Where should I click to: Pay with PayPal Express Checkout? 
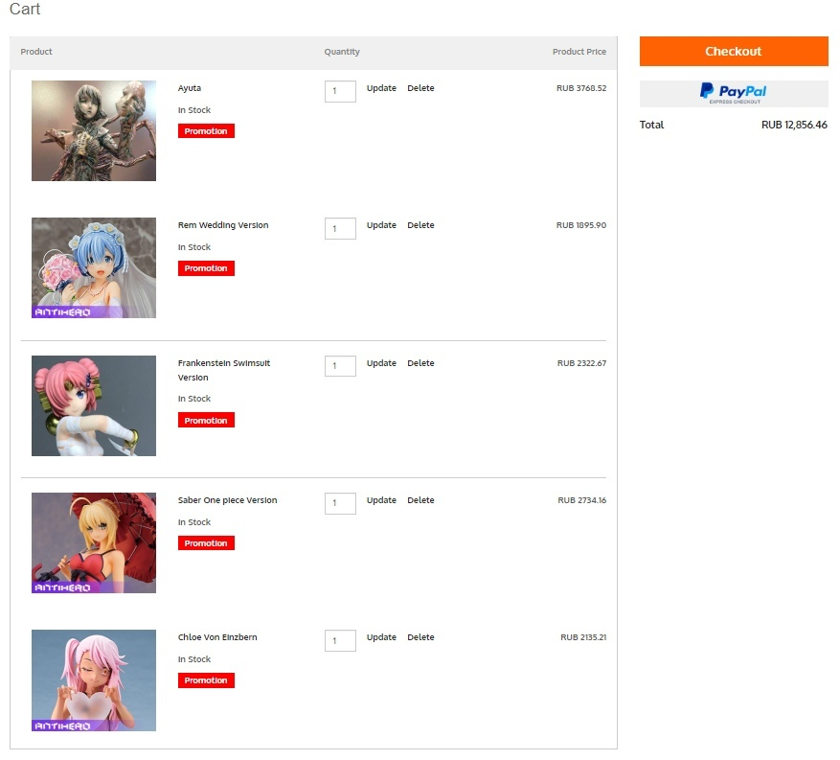(734, 94)
